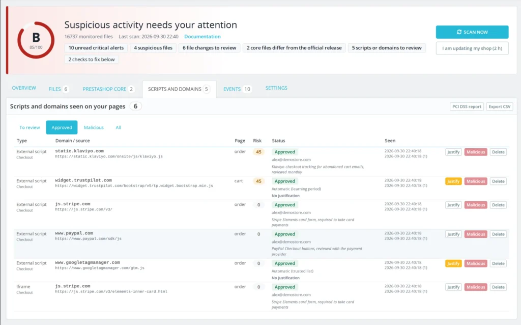Switch to the EVENTS tab
Viewport: 521px width, 325px height.
pos(237,89)
